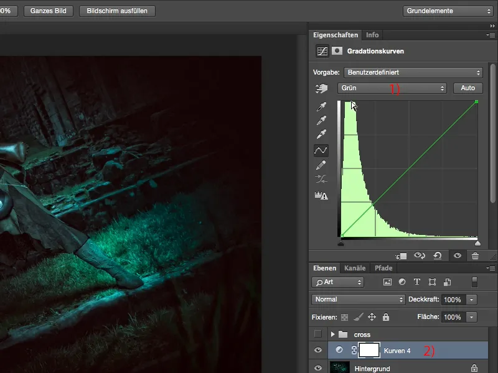Viewport: 498px width, 373px height.
Task: Pick the black point eyedropper
Action: 321,106
